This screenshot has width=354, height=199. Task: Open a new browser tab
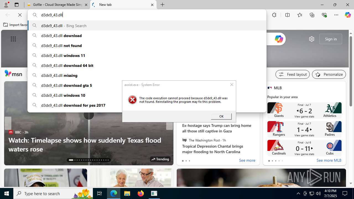pos(162,5)
